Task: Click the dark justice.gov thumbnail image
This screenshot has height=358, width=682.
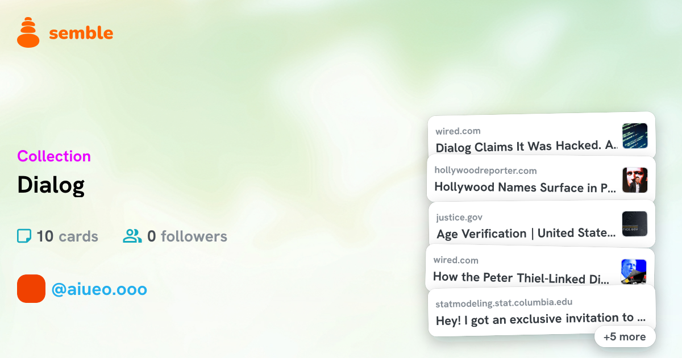Action: 635,224
